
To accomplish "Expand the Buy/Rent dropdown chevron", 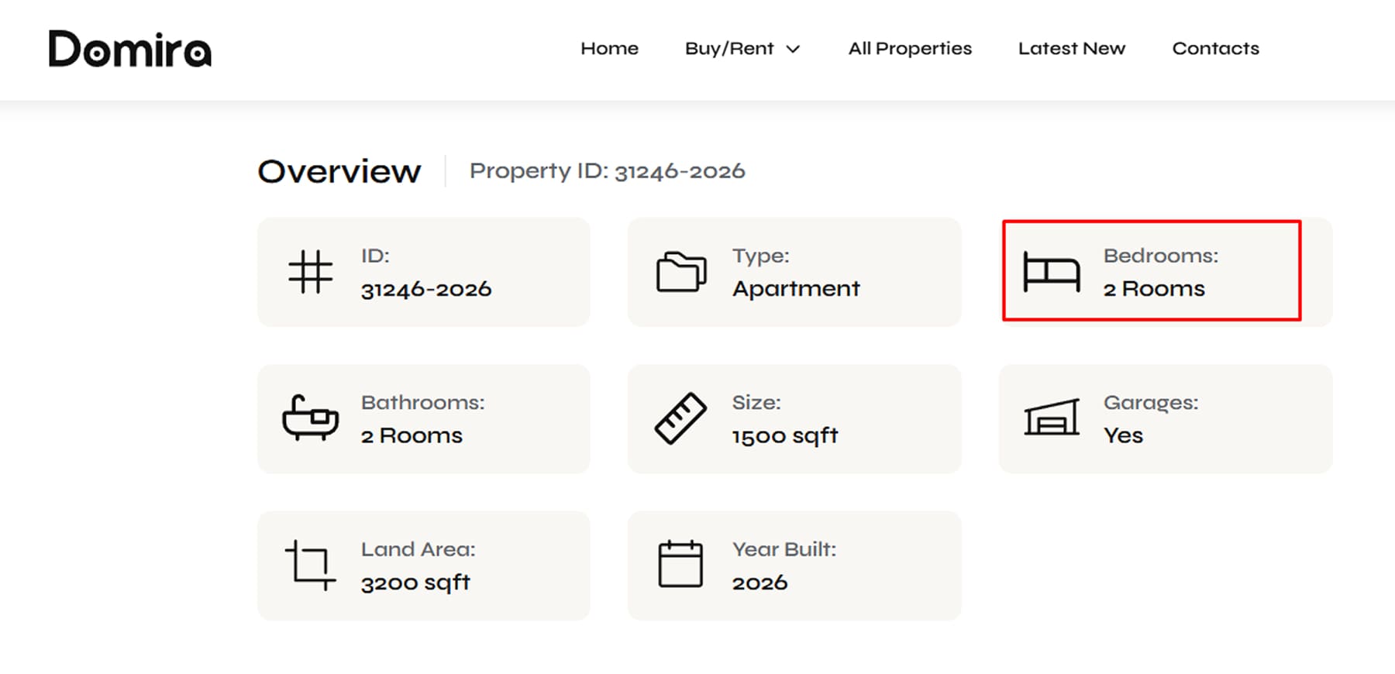I will point(793,50).
